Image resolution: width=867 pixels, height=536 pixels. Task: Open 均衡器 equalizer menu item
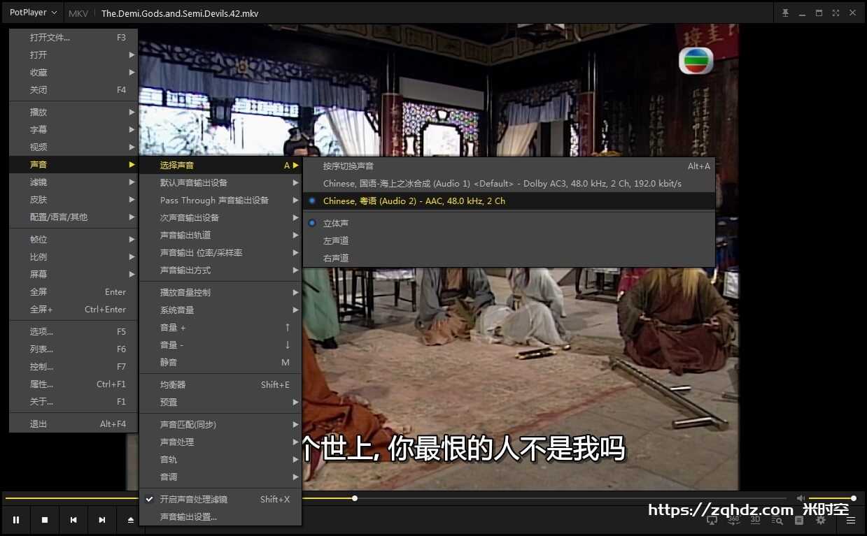220,384
